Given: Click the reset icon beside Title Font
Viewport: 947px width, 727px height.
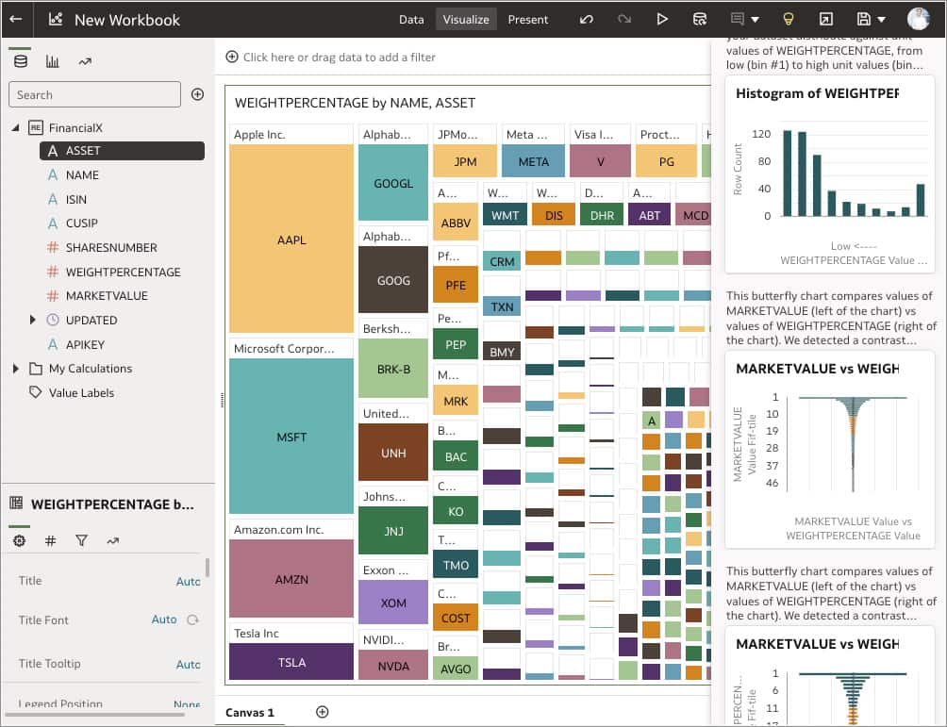Looking at the screenshot, I should tap(192, 620).
